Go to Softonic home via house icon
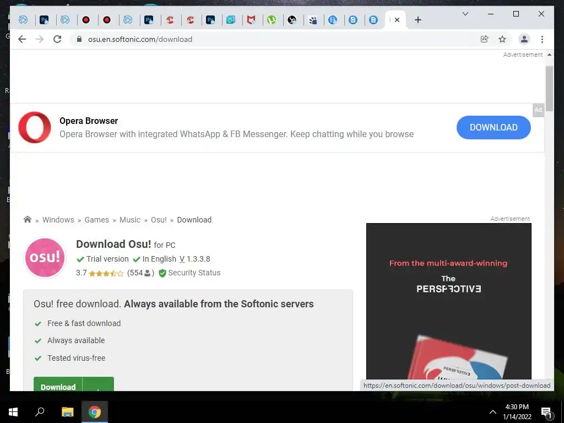 click(28, 219)
